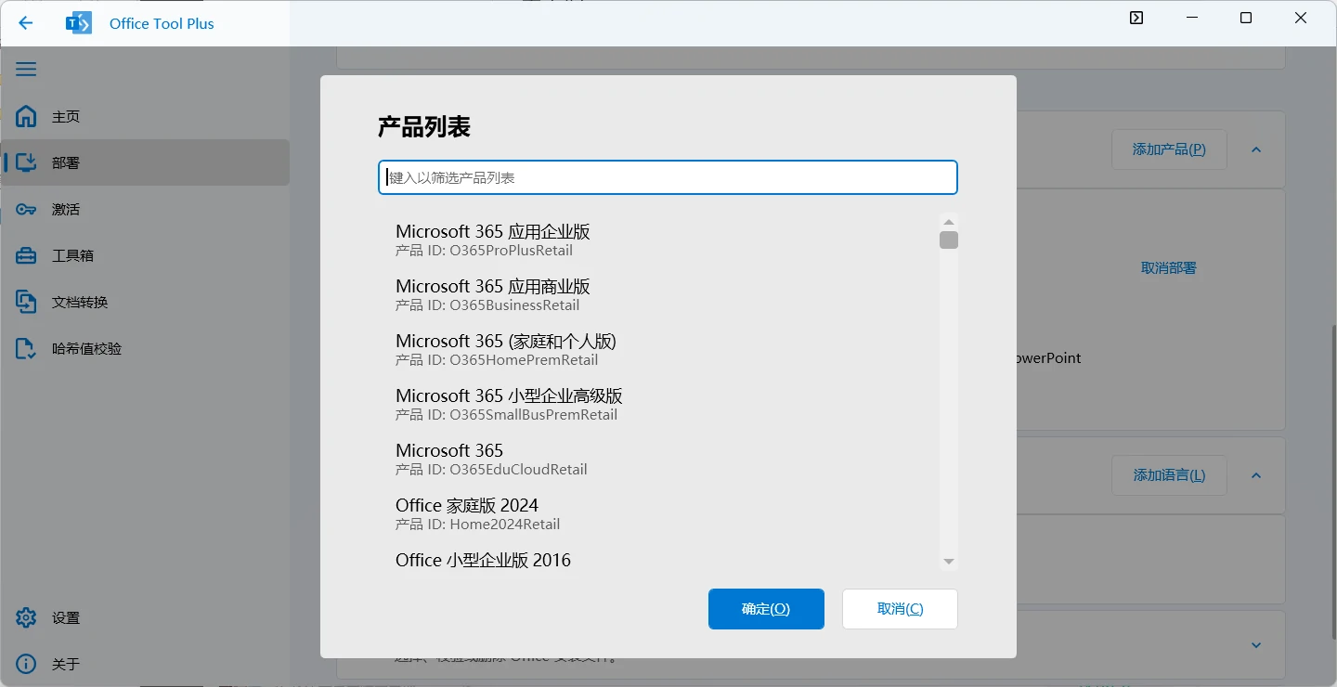Click the Office Tool Plus logo icon
The width and height of the screenshot is (1337, 687).
point(78,23)
